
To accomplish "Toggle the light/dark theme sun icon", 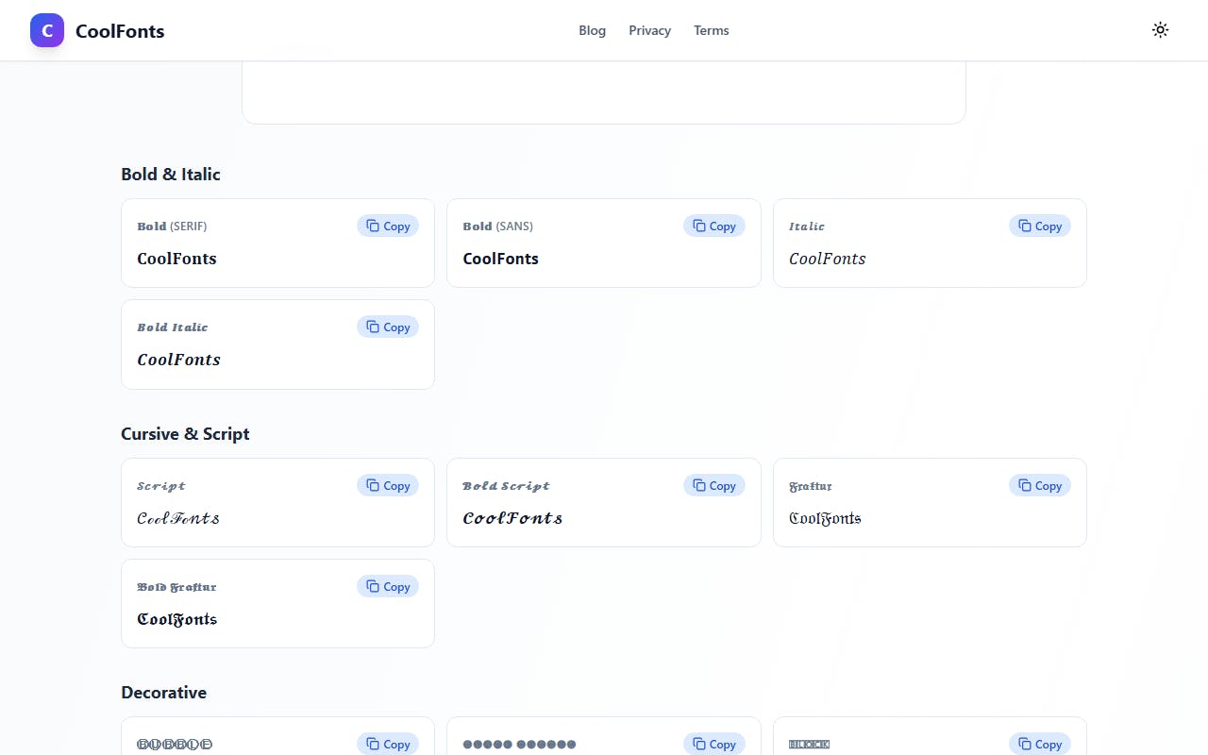I will click(x=1161, y=30).
